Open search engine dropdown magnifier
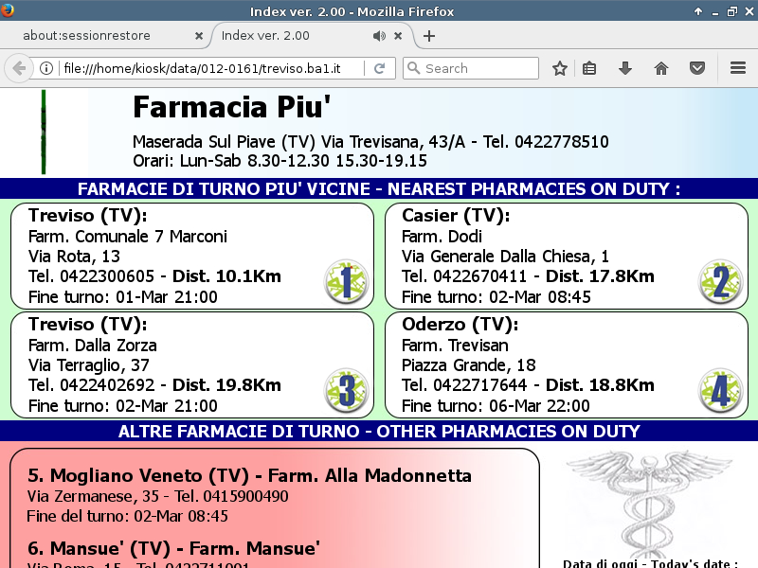 [413, 68]
